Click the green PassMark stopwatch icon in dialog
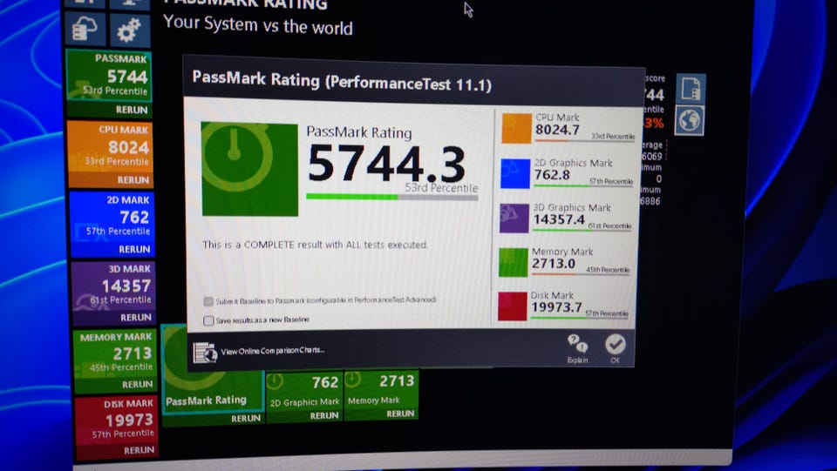837x471 pixels. click(250, 170)
